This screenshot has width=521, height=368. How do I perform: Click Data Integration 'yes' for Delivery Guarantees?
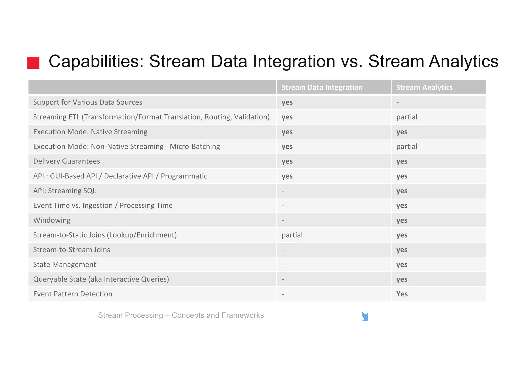(x=287, y=161)
